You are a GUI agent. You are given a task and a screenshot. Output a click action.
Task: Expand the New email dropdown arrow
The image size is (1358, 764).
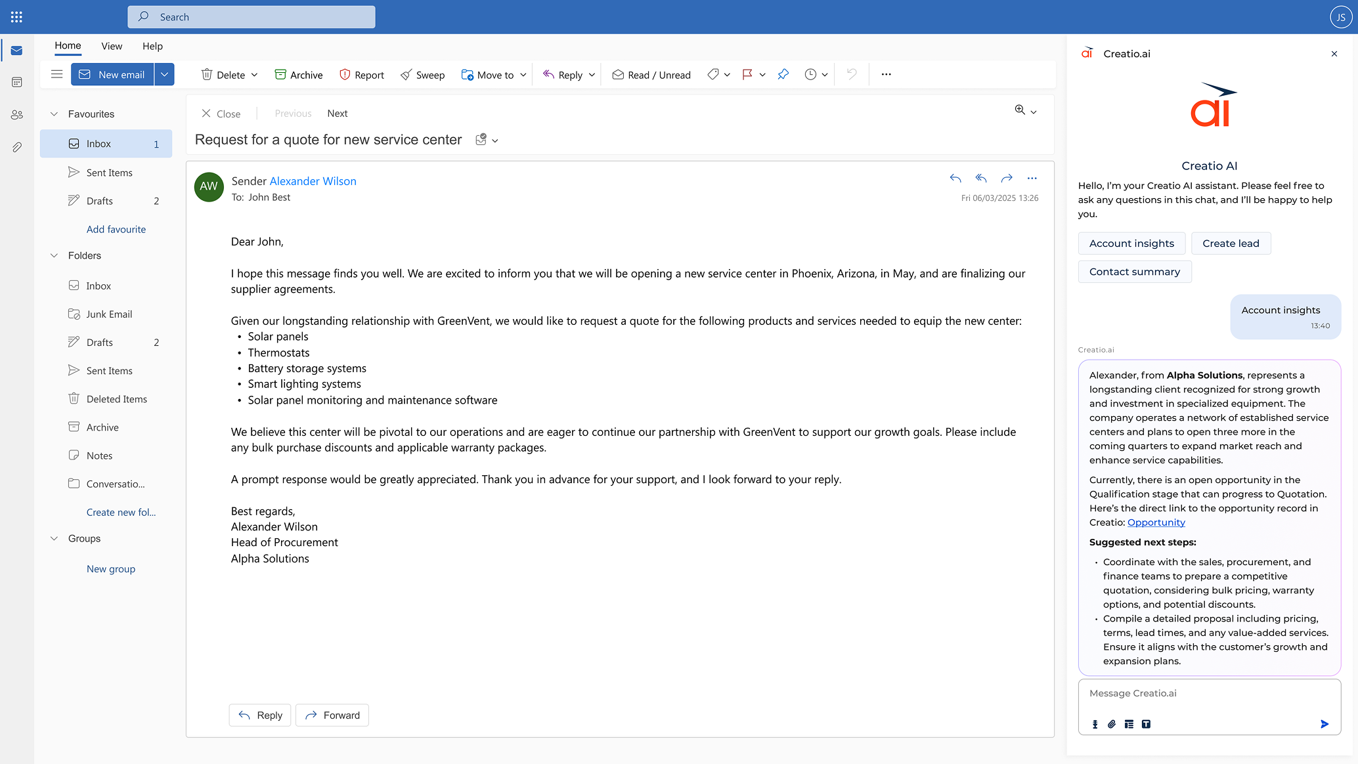165,75
